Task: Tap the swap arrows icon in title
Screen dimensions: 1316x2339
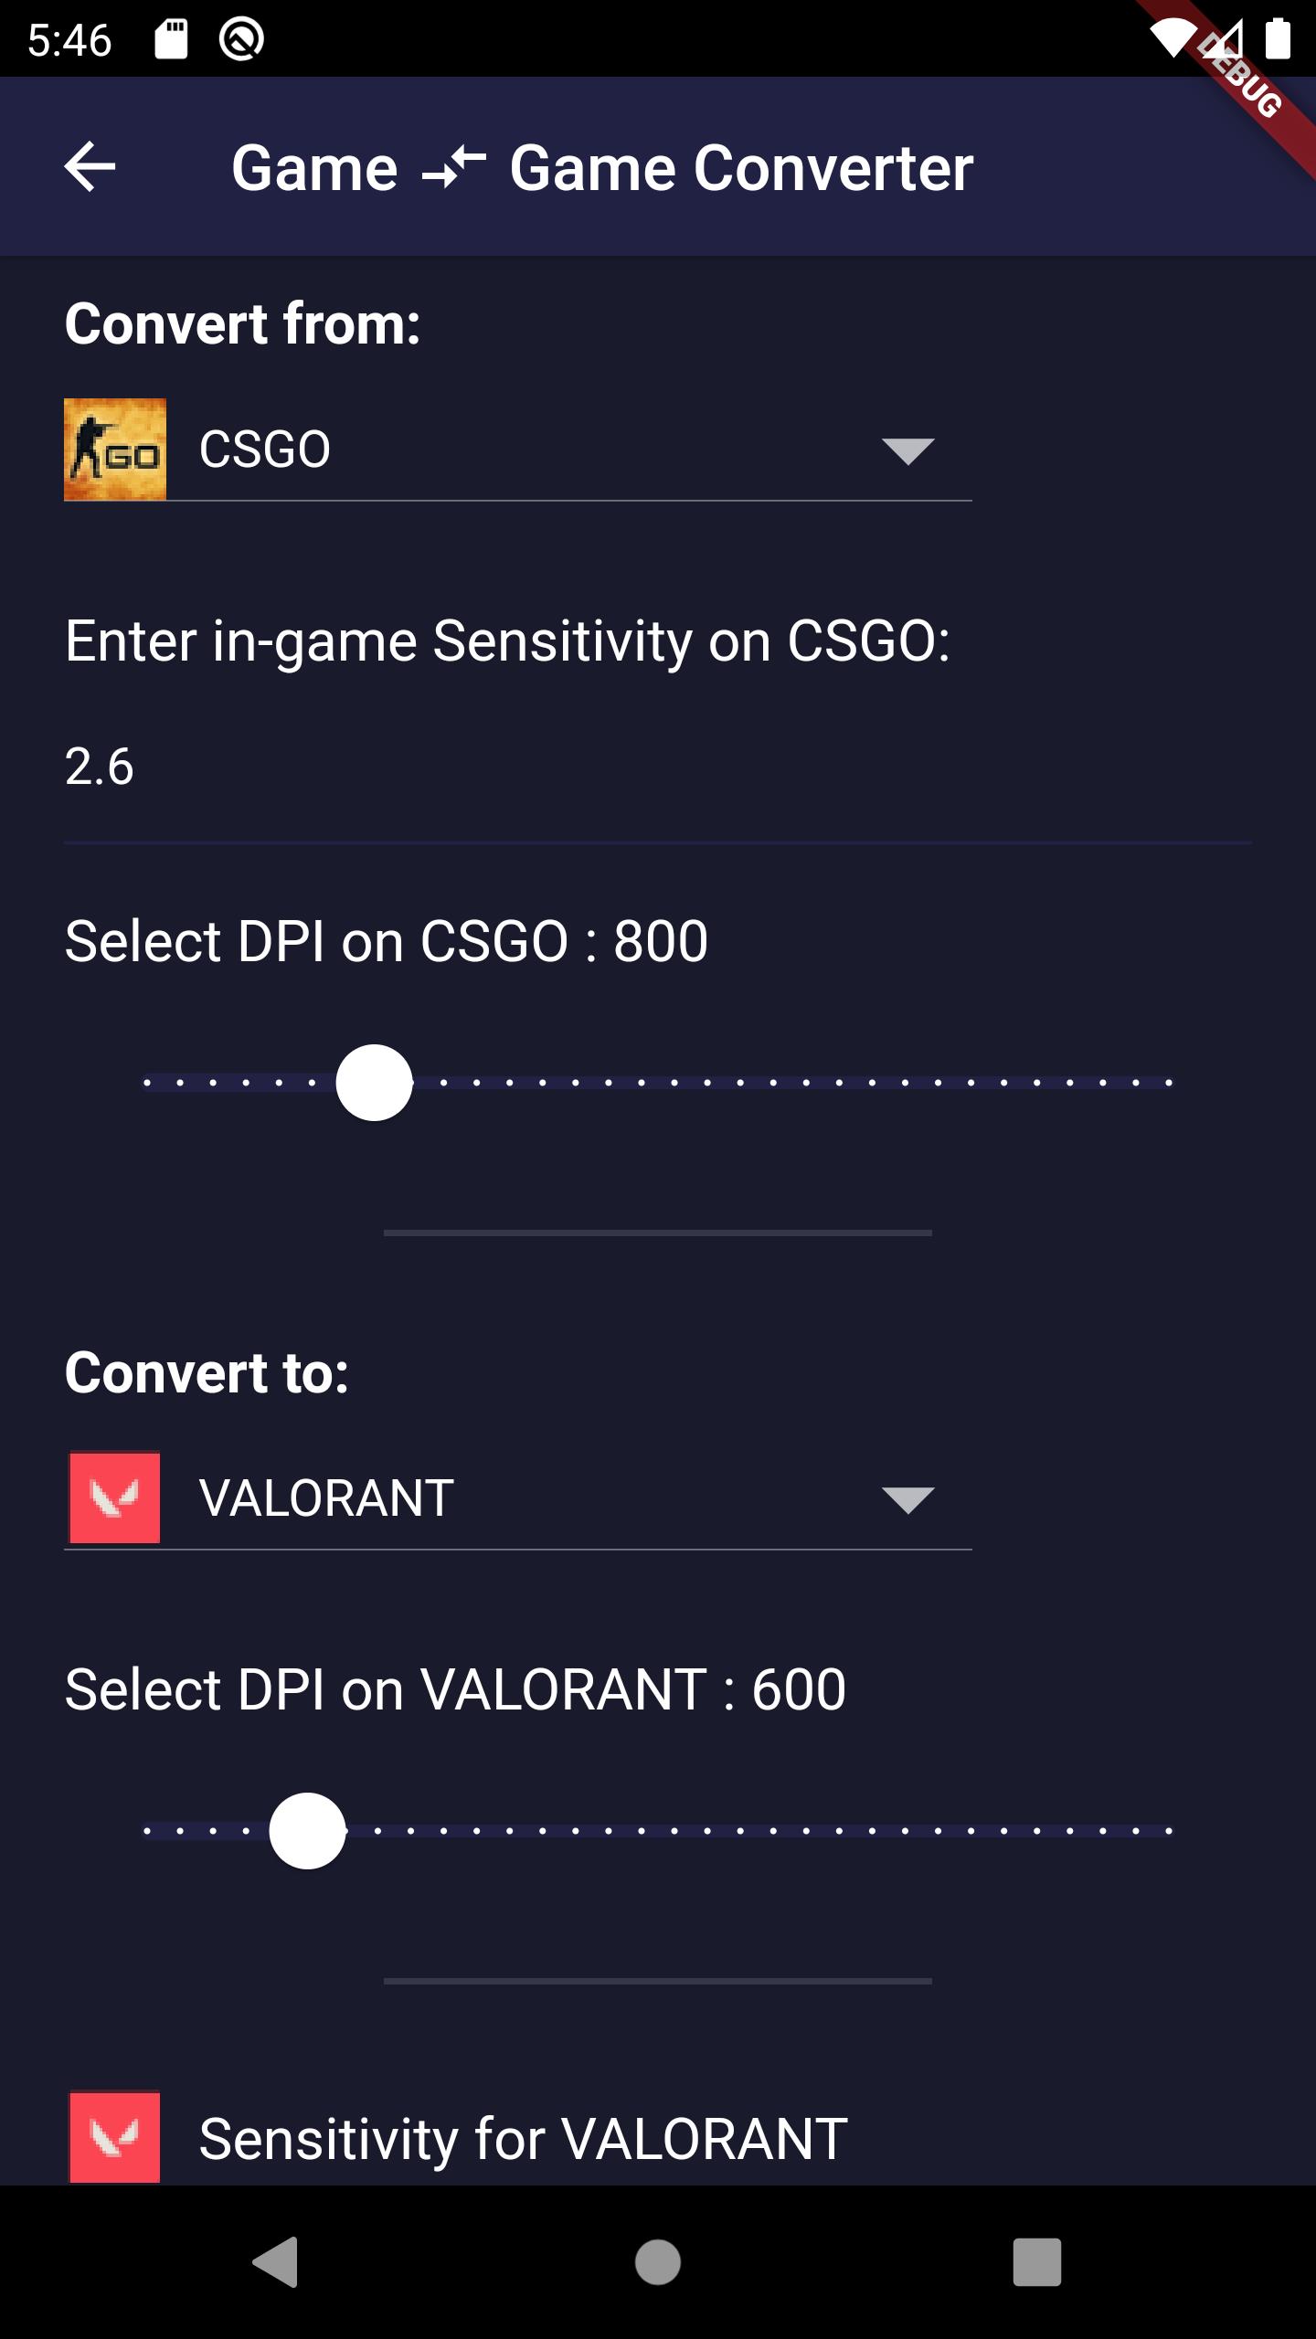Action: tap(454, 168)
